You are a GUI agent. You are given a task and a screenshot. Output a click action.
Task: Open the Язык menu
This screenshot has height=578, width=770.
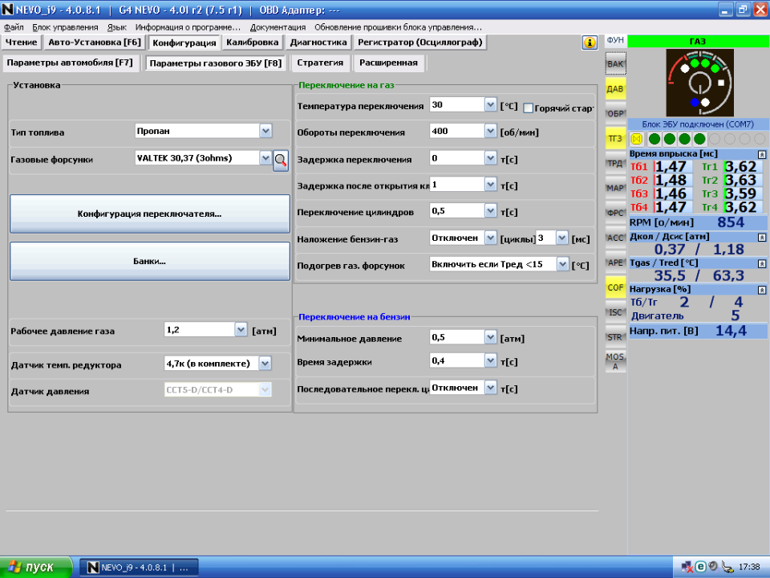pos(116,27)
